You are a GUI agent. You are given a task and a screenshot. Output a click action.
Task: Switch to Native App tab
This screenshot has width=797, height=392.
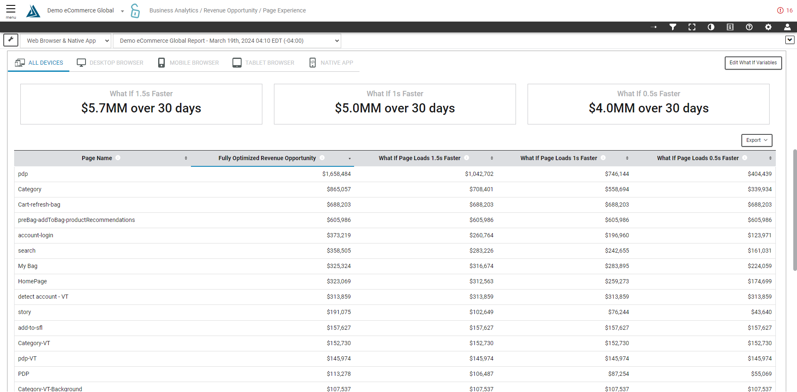click(331, 63)
